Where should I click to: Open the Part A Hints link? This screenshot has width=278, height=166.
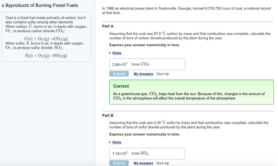point(117,53)
